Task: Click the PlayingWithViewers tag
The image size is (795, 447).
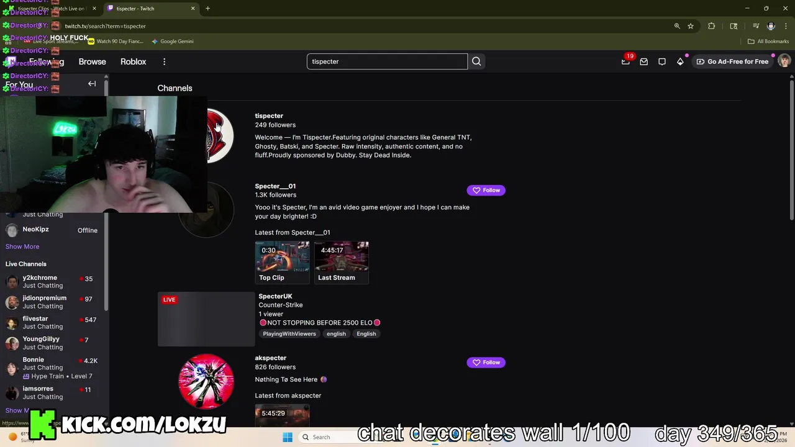Action: pos(289,334)
